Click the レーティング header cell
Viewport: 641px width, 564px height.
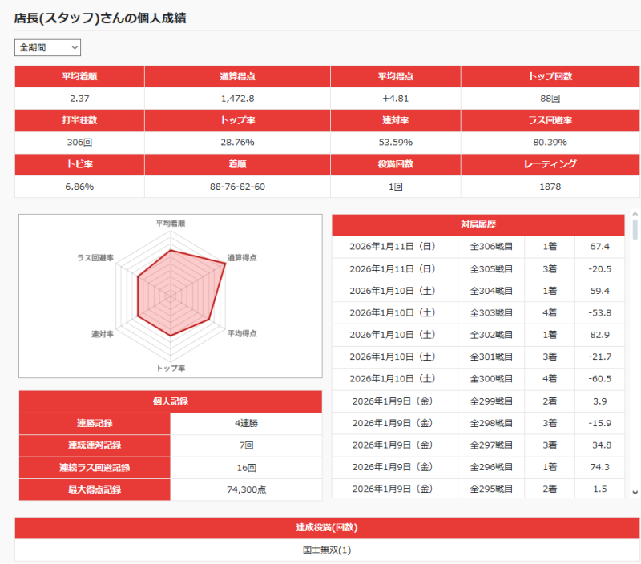pyautogui.click(x=550, y=164)
